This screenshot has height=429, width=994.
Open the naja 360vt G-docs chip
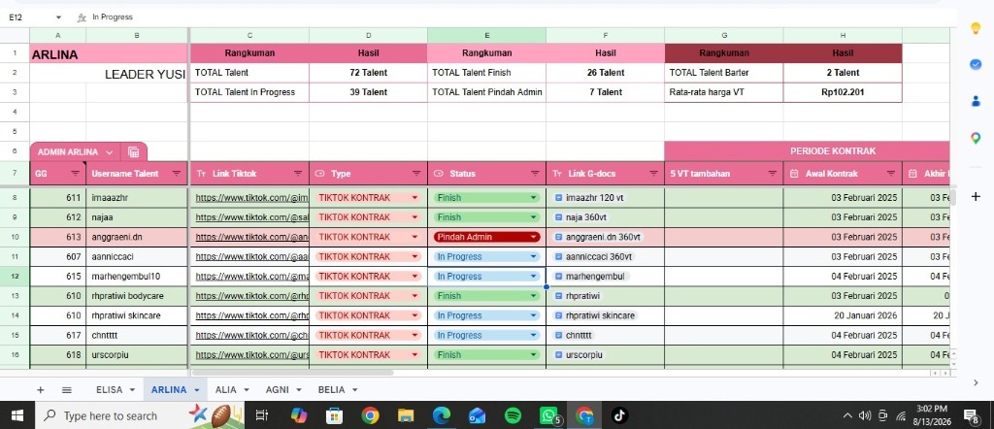(x=580, y=217)
